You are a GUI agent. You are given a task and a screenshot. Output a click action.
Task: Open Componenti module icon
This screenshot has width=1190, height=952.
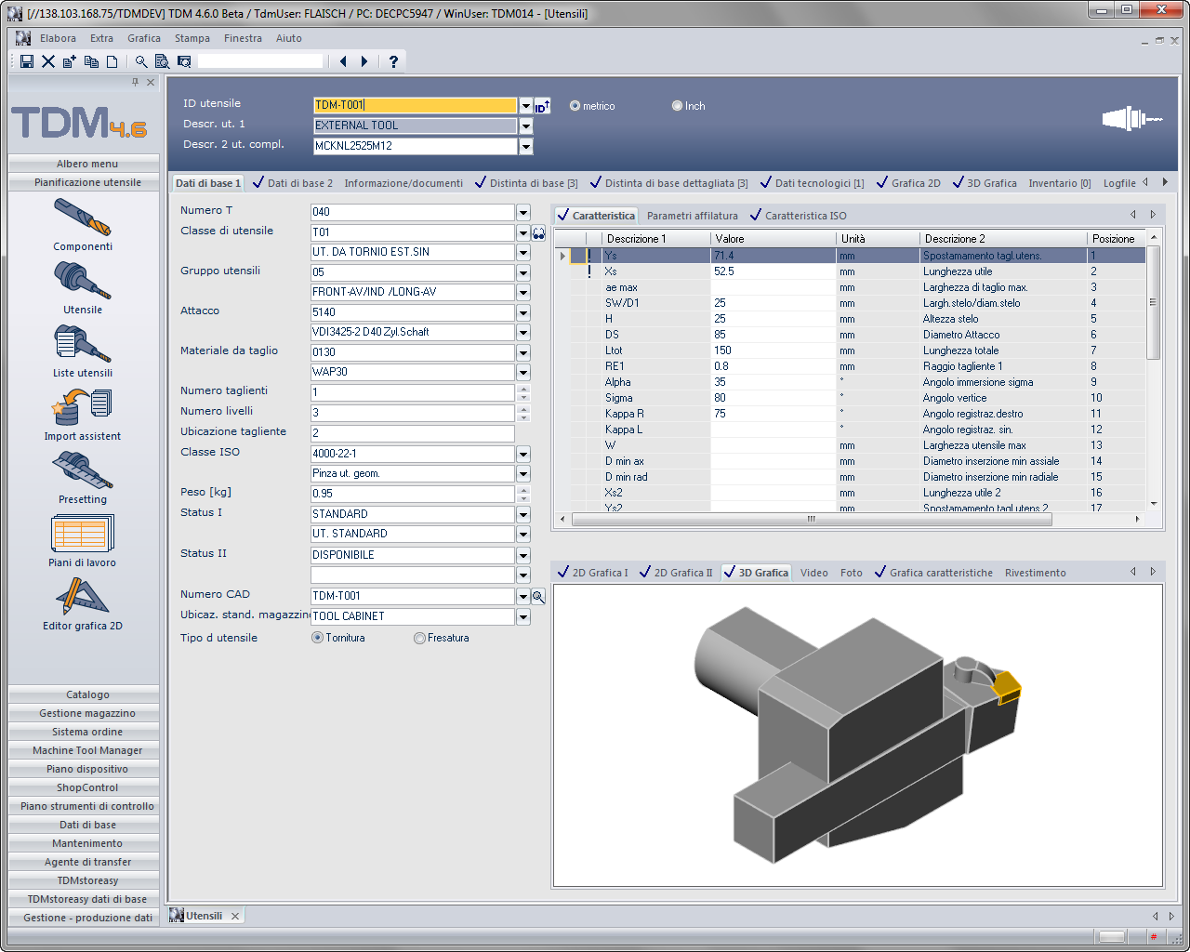[83, 218]
